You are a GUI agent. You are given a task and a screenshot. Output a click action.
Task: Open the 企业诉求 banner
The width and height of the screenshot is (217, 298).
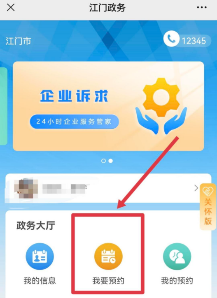pyautogui.click(x=108, y=106)
